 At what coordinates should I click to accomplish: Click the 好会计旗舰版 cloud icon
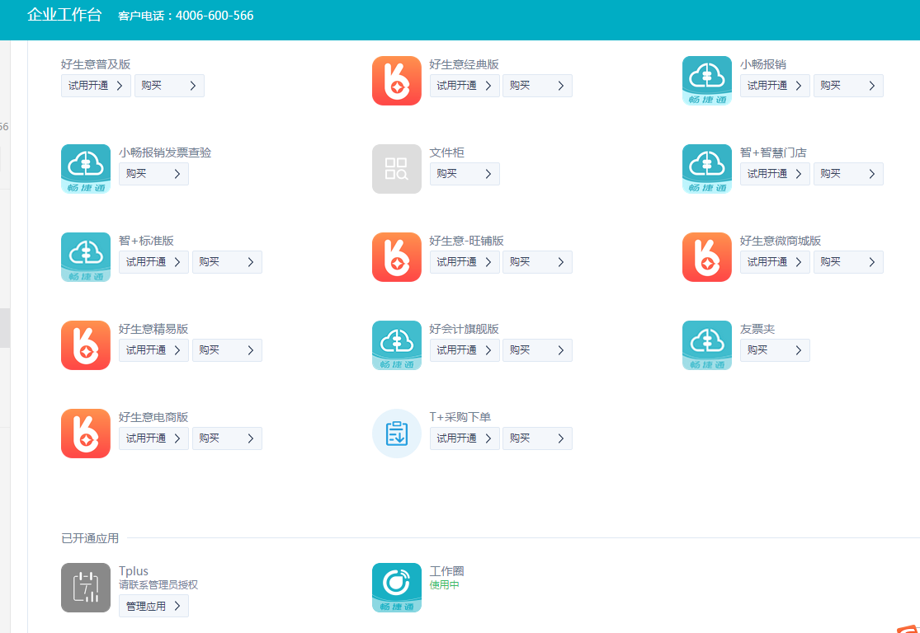point(397,345)
